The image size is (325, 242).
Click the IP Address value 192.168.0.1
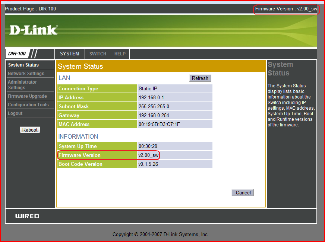click(x=151, y=98)
